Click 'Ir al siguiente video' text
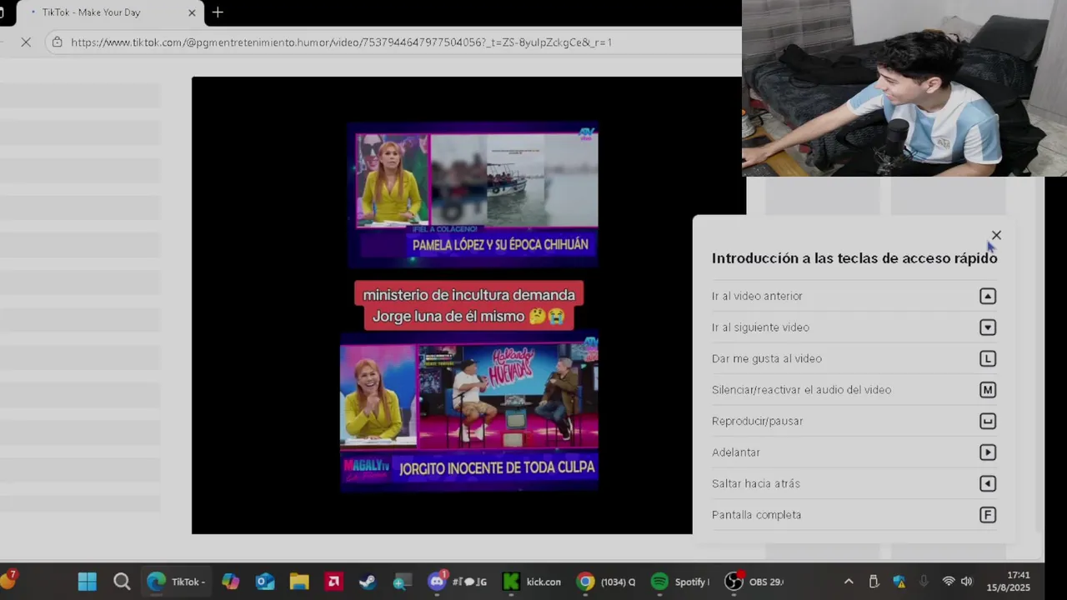1067x600 pixels. [760, 327]
